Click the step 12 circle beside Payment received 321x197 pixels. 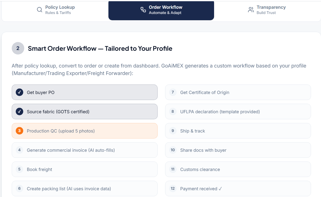click(x=173, y=188)
